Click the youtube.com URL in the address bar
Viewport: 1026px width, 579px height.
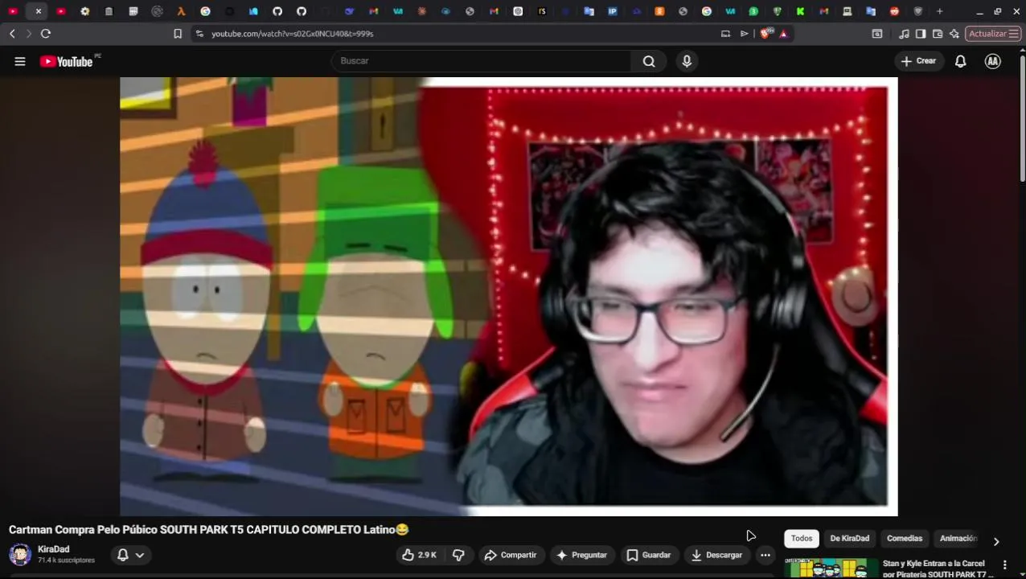(x=292, y=34)
